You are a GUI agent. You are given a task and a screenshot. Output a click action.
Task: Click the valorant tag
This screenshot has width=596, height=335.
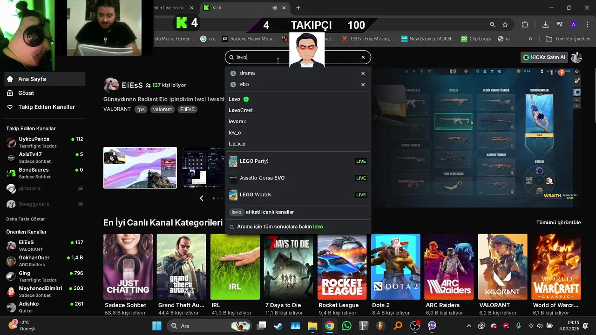tap(163, 109)
